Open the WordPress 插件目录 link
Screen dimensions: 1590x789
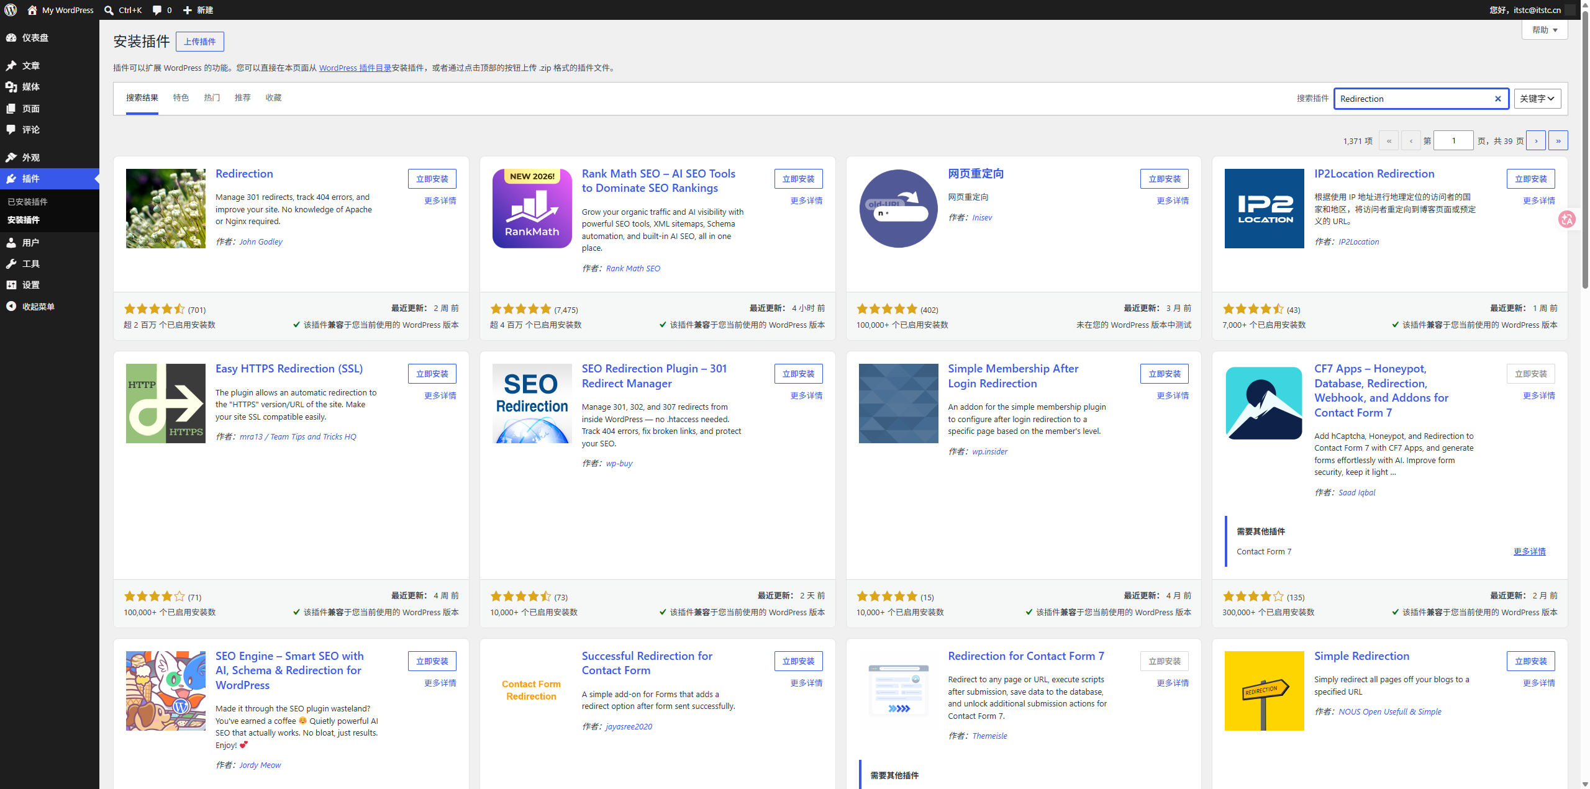click(x=355, y=68)
